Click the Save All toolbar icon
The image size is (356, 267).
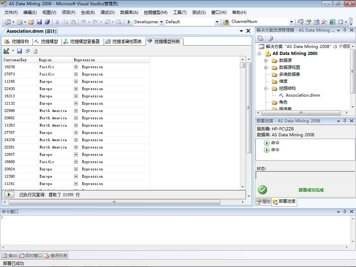pos(47,22)
